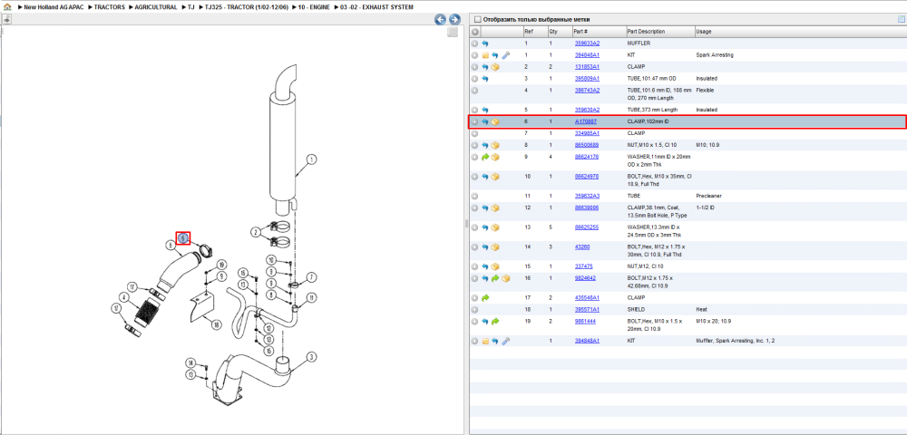Click the box icon on the CLAMP 102mm ID row

pyautogui.click(x=495, y=122)
